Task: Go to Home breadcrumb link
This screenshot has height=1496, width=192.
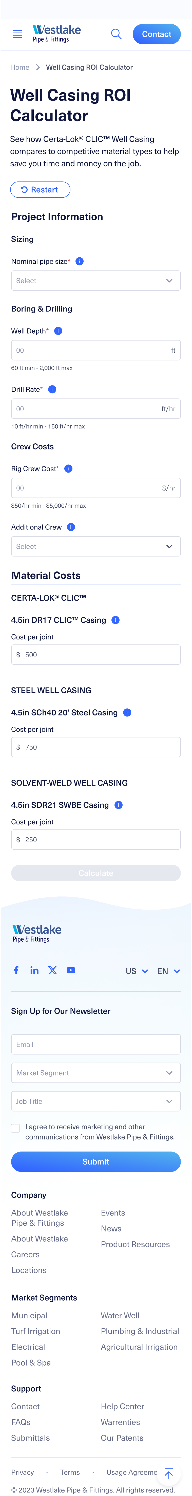Action: point(20,67)
